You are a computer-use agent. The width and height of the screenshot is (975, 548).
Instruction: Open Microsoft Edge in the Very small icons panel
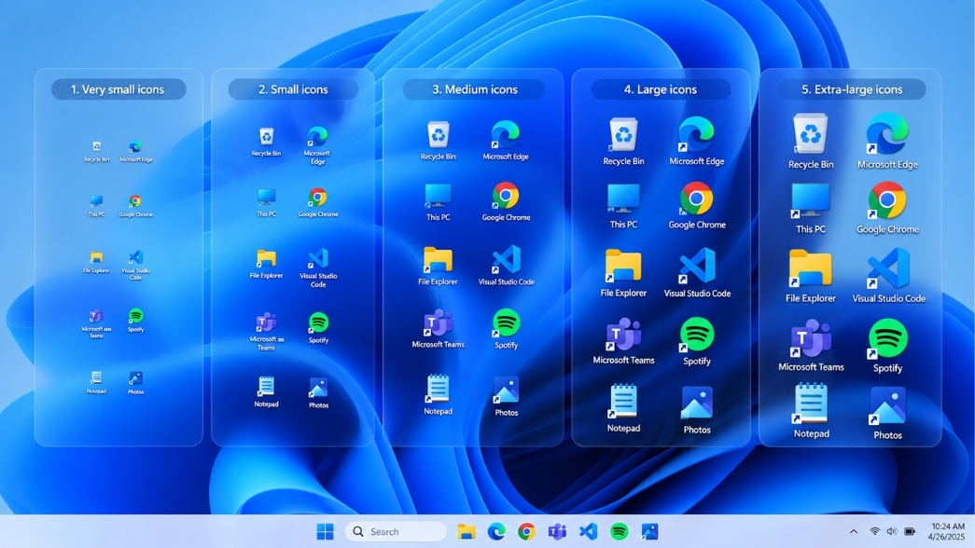tap(135, 151)
